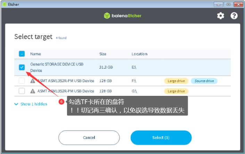The width and height of the screenshot is (245, 154).
Task: Confirm with Select (1) button
Action: click(x=161, y=138)
